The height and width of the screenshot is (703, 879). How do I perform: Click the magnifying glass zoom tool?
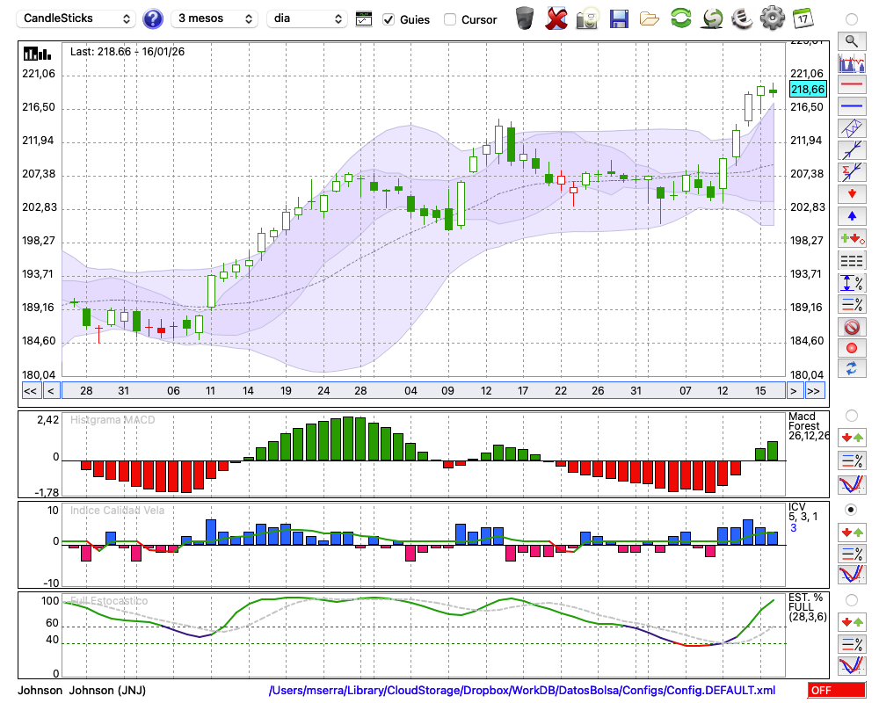pos(851,40)
